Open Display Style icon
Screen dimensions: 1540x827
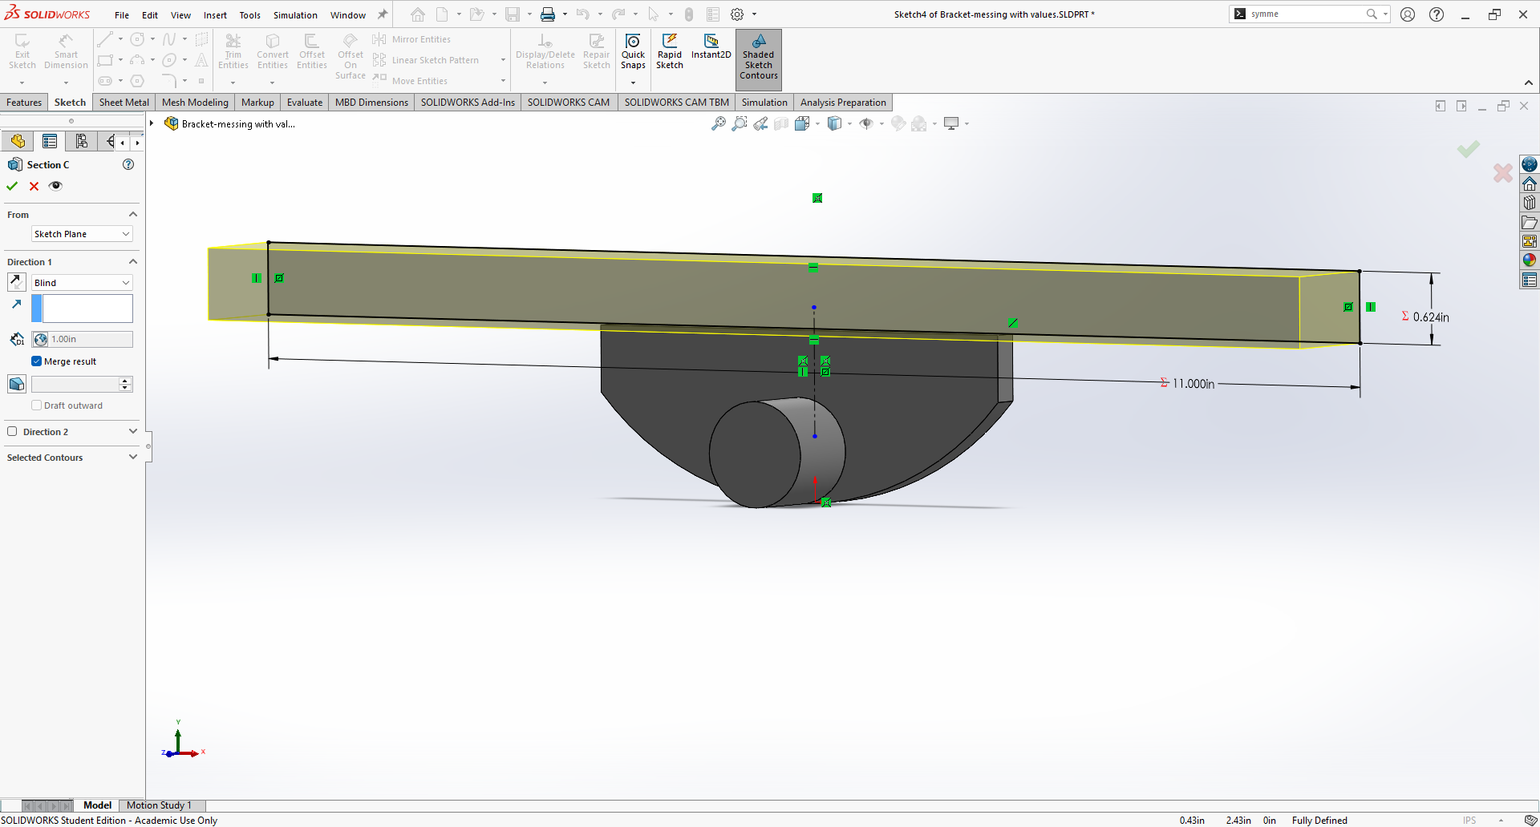click(x=835, y=123)
